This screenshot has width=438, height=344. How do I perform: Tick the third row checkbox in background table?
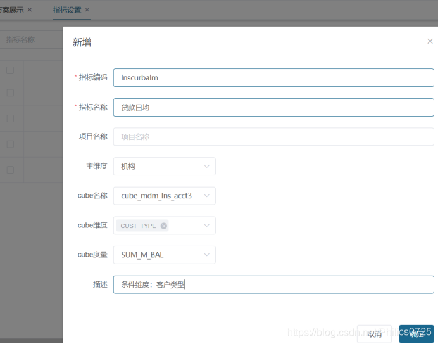point(10,118)
